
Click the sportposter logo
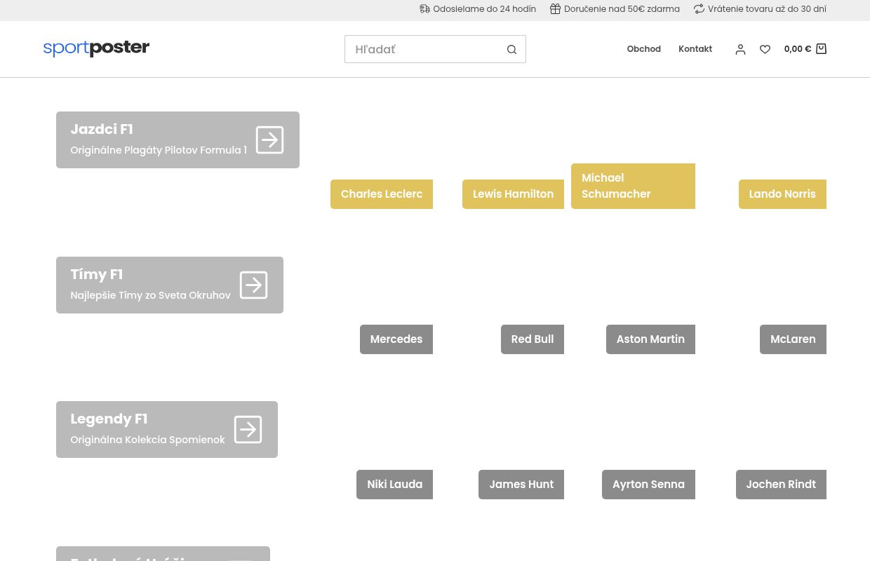coord(96,48)
